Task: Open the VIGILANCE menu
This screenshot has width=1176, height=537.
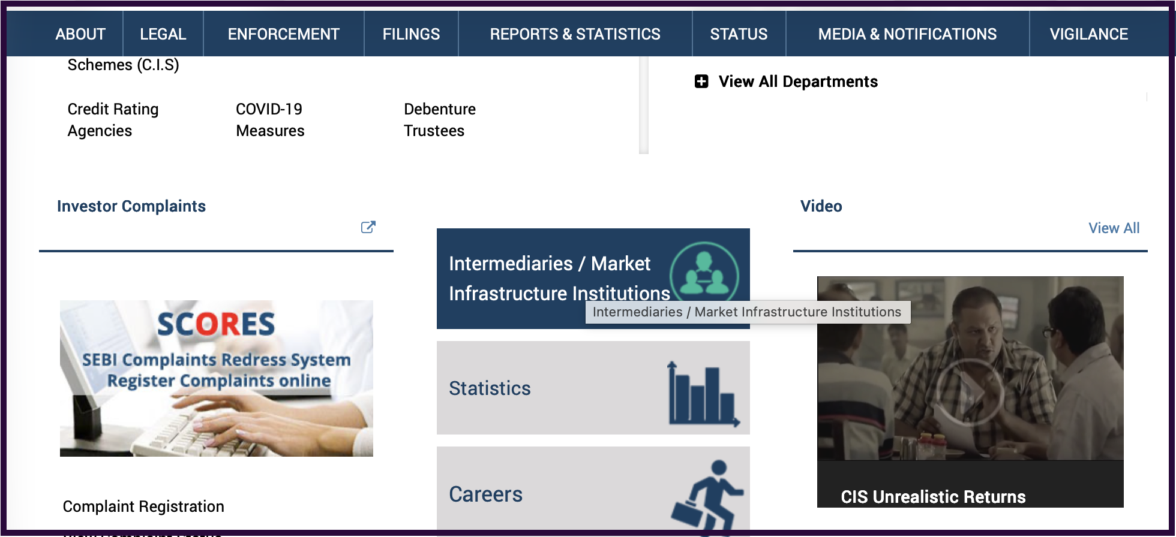Action: [1089, 34]
